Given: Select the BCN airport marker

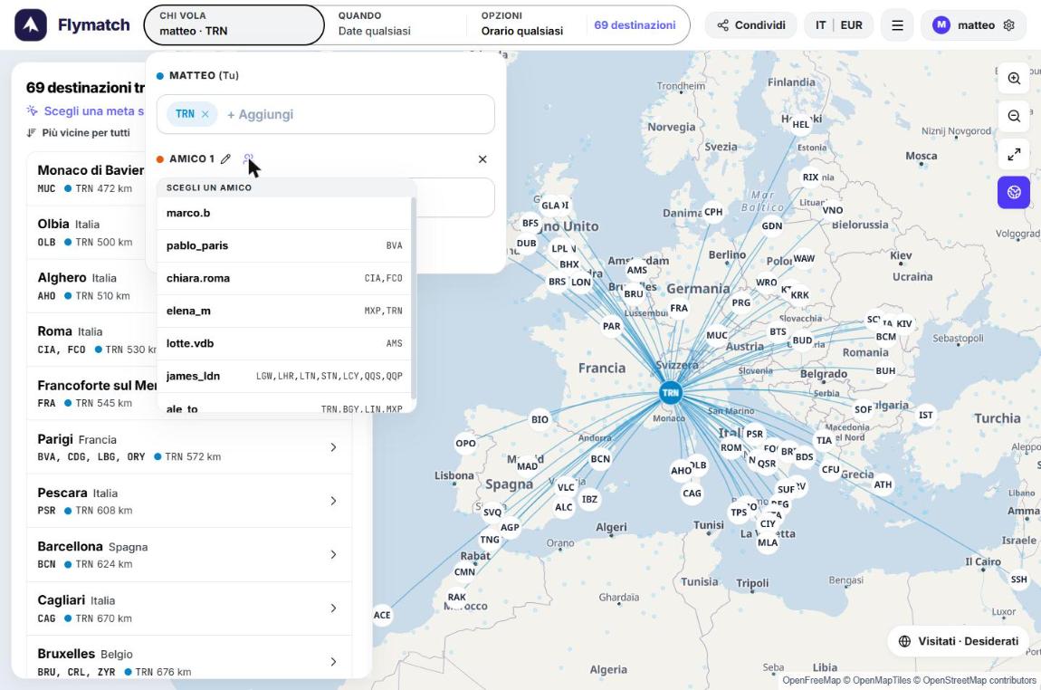Looking at the screenshot, I should 600,459.
